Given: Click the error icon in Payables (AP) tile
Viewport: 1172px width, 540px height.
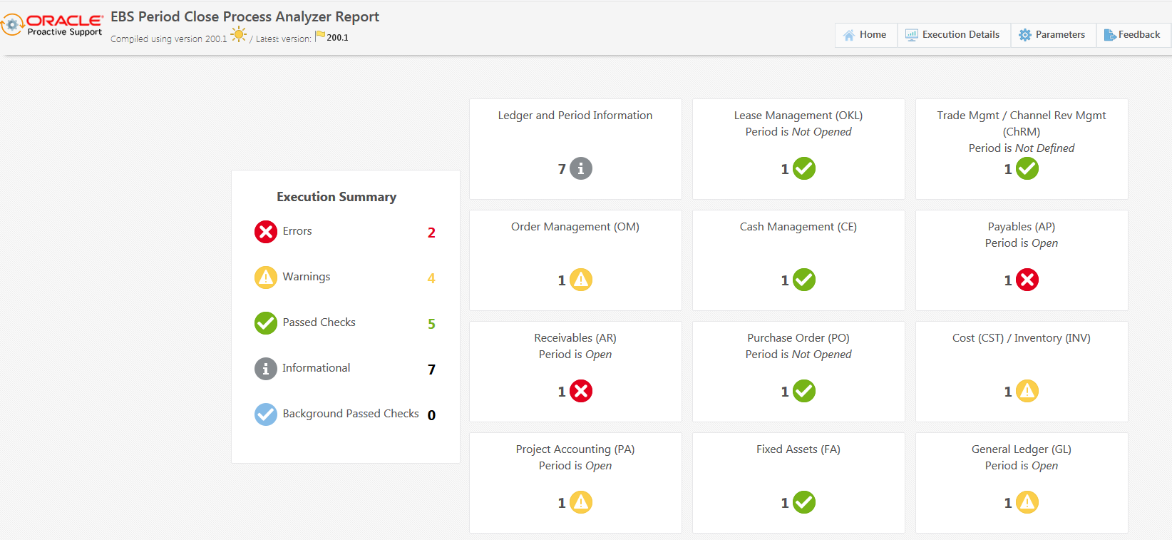Looking at the screenshot, I should pyautogui.click(x=1027, y=280).
